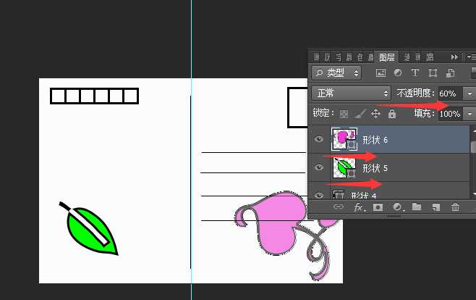Open the 正常 blend mode dropdown
This screenshot has height=300, width=476.
coord(351,93)
